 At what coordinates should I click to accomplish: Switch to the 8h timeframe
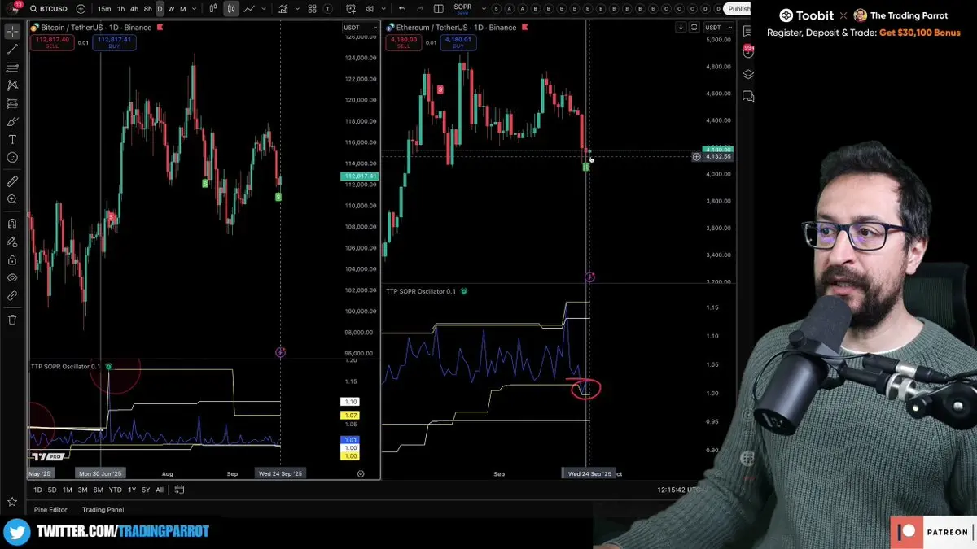tap(147, 9)
